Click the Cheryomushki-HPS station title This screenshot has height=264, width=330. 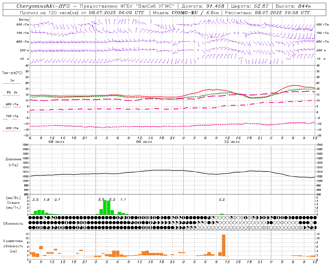[x=43, y=6]
